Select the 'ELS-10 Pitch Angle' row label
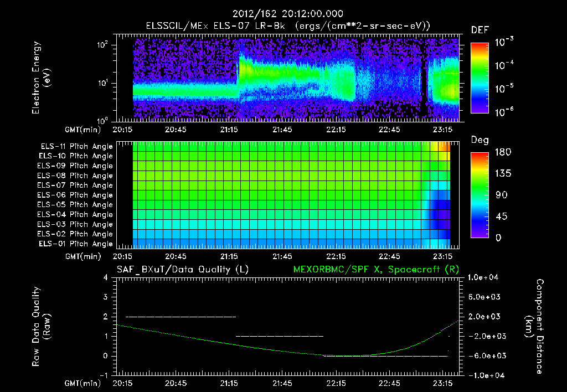Screen dimensions: 567x392 (x=76, y=156)
